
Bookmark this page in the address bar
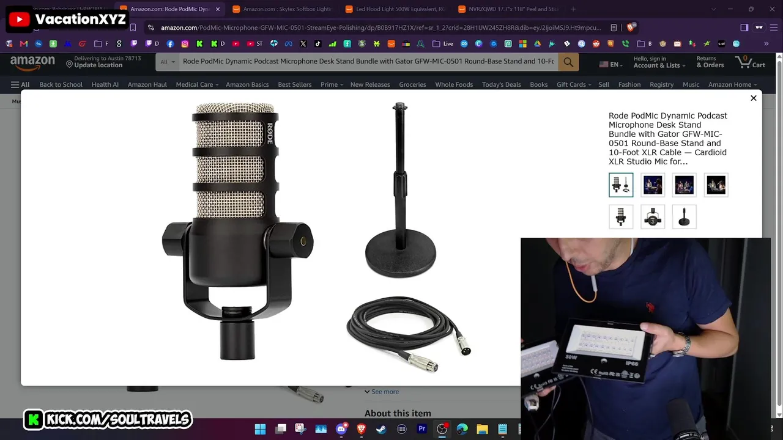133,28
